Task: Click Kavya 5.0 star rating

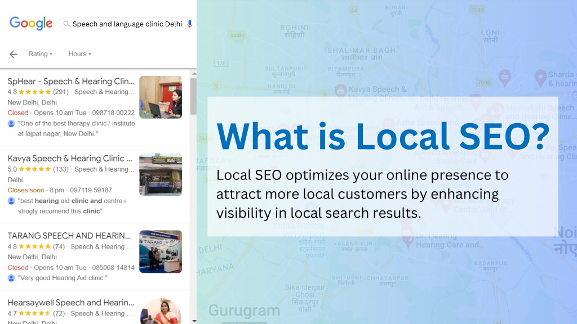Action: point(34,169)
